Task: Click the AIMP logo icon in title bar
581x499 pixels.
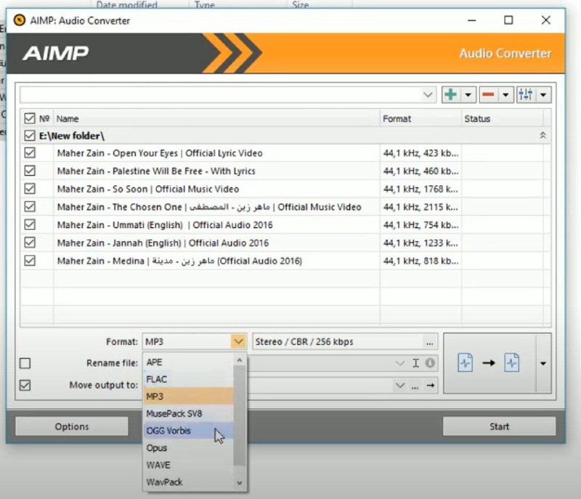Action: (20, 20)
